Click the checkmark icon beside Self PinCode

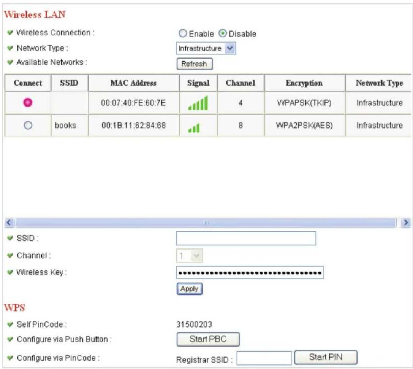pyautogui.click(x=10, y=324)
